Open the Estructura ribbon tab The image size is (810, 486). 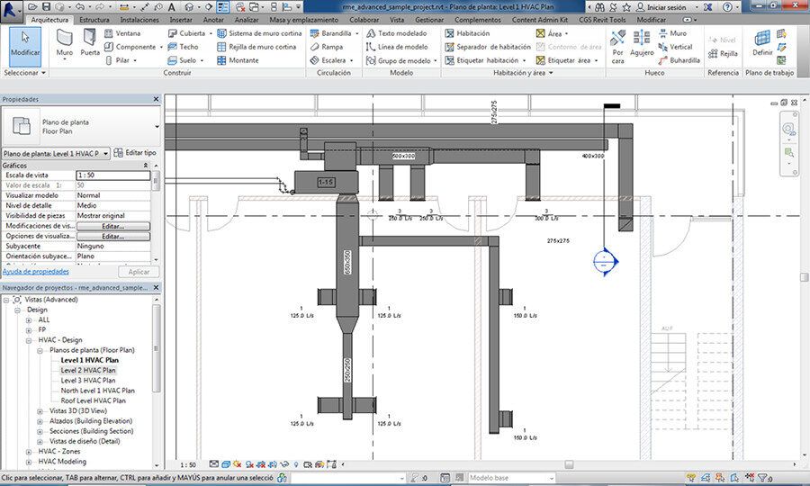click(x=94, y=19)
